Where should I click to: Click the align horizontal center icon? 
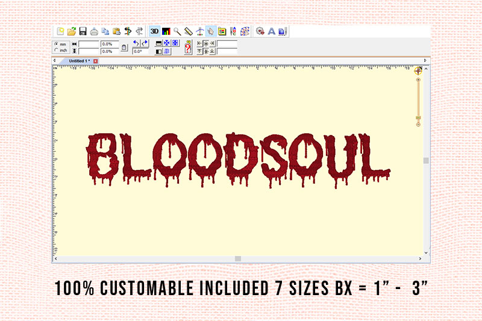pos(206,44)
